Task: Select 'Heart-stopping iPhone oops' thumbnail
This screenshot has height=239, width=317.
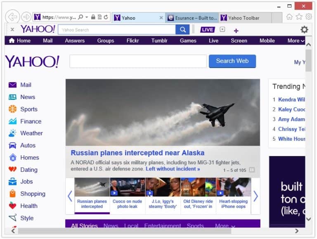Action: [234, 195]
